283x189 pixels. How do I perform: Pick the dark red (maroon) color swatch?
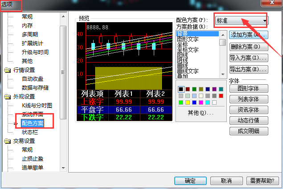(188, 89)
